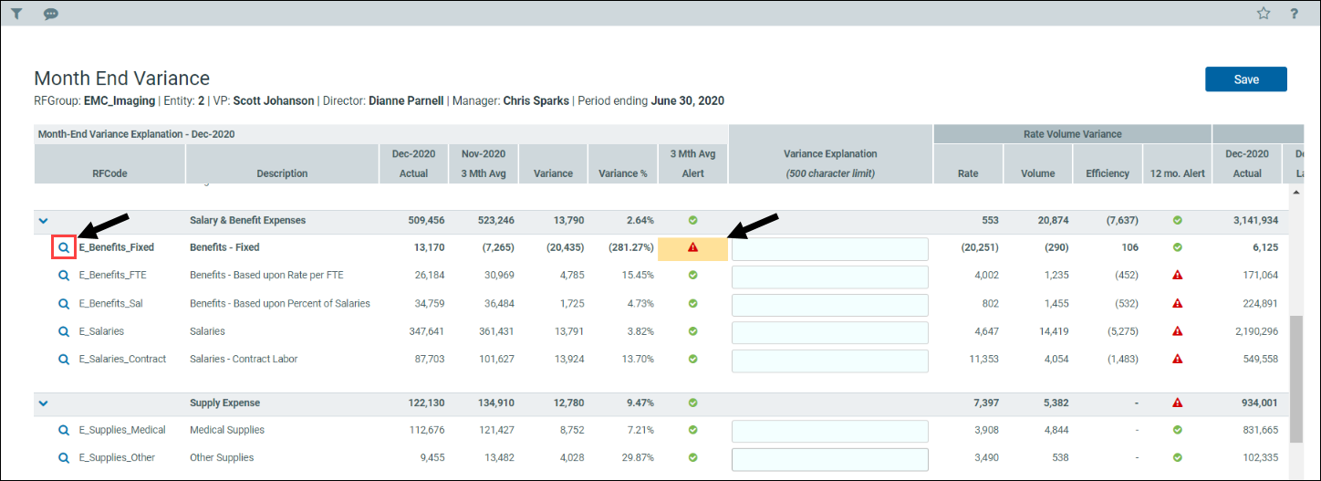Select E_Benefits_Fixed RFCode text

116,247
